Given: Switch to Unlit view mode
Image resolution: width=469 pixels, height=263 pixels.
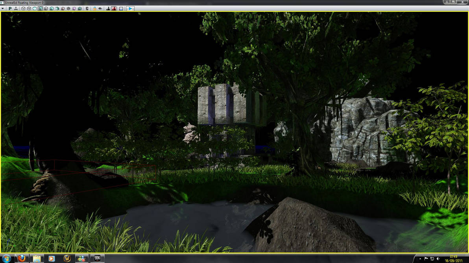Looking at the screenshot, I should pos(35,9).
